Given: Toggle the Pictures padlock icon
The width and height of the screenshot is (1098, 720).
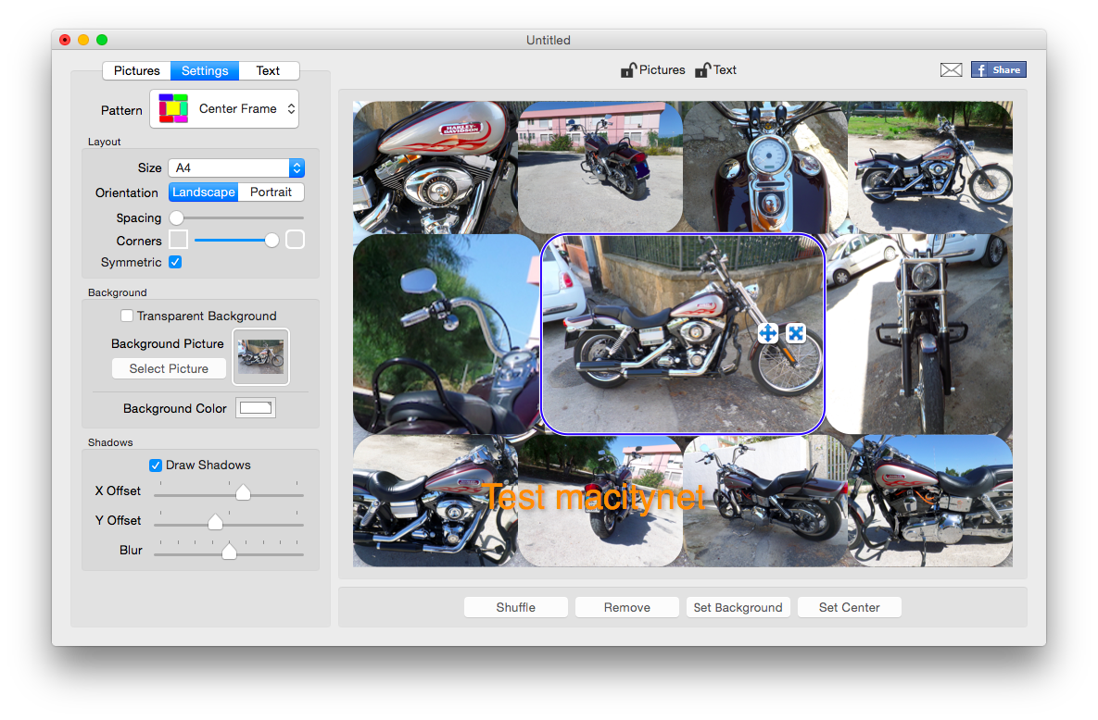Looking at the screenshot, I should (628, 70).
